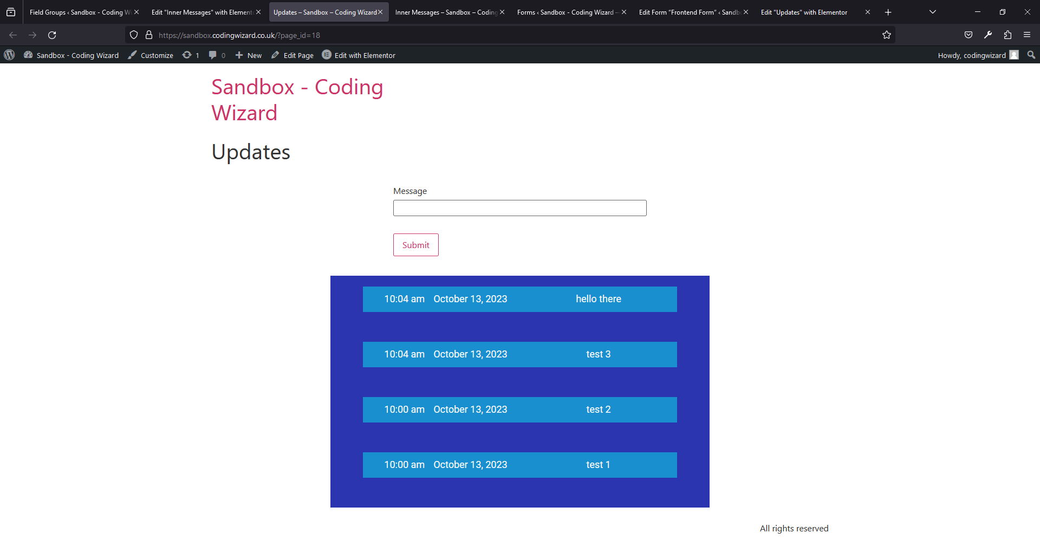This screenshot has height=559, width=1040.
Task: Open the New content menu
Action: 249,55
